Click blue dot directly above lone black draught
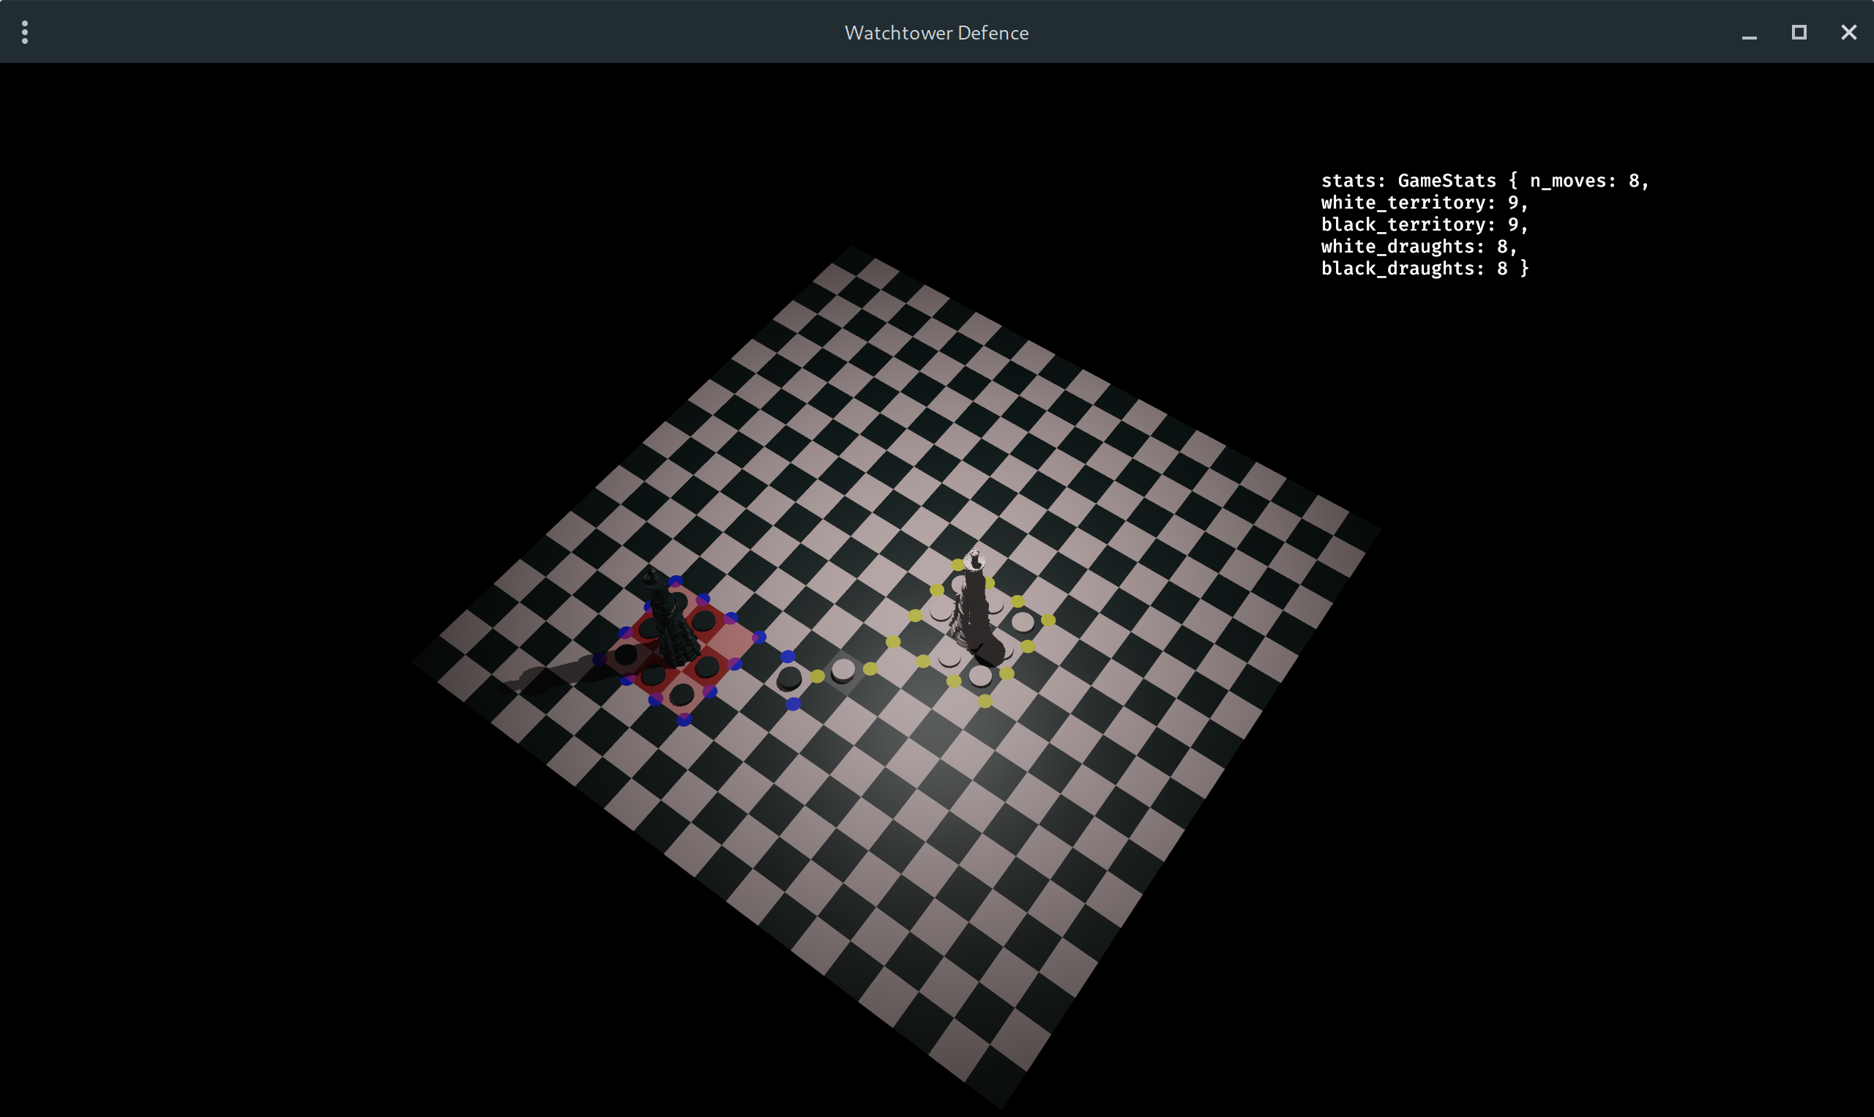1874x1117 pixels. [x=788, y=656]
